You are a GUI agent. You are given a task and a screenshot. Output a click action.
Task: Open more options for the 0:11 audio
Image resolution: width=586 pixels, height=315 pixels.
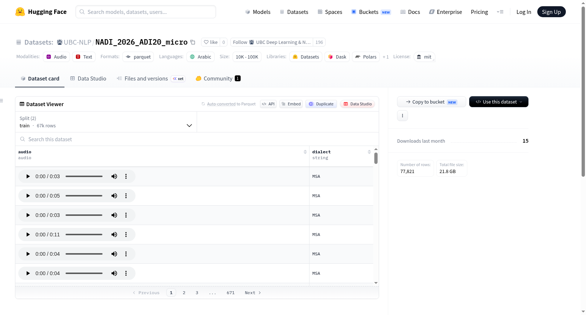(126, 235)
